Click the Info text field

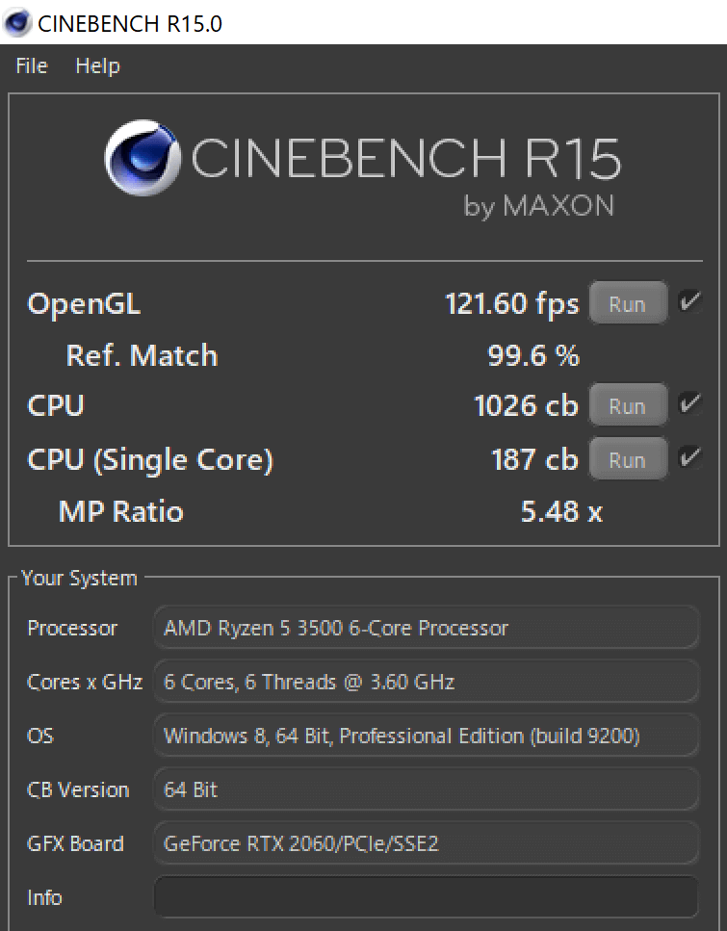[426, 897]
